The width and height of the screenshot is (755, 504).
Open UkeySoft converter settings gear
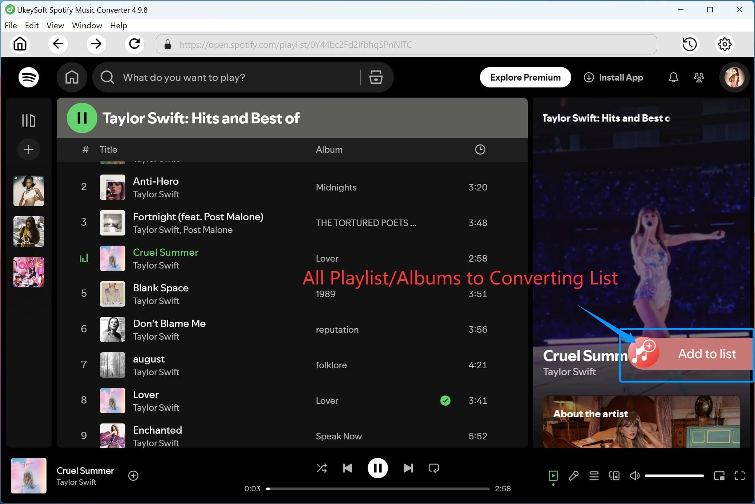724,44
